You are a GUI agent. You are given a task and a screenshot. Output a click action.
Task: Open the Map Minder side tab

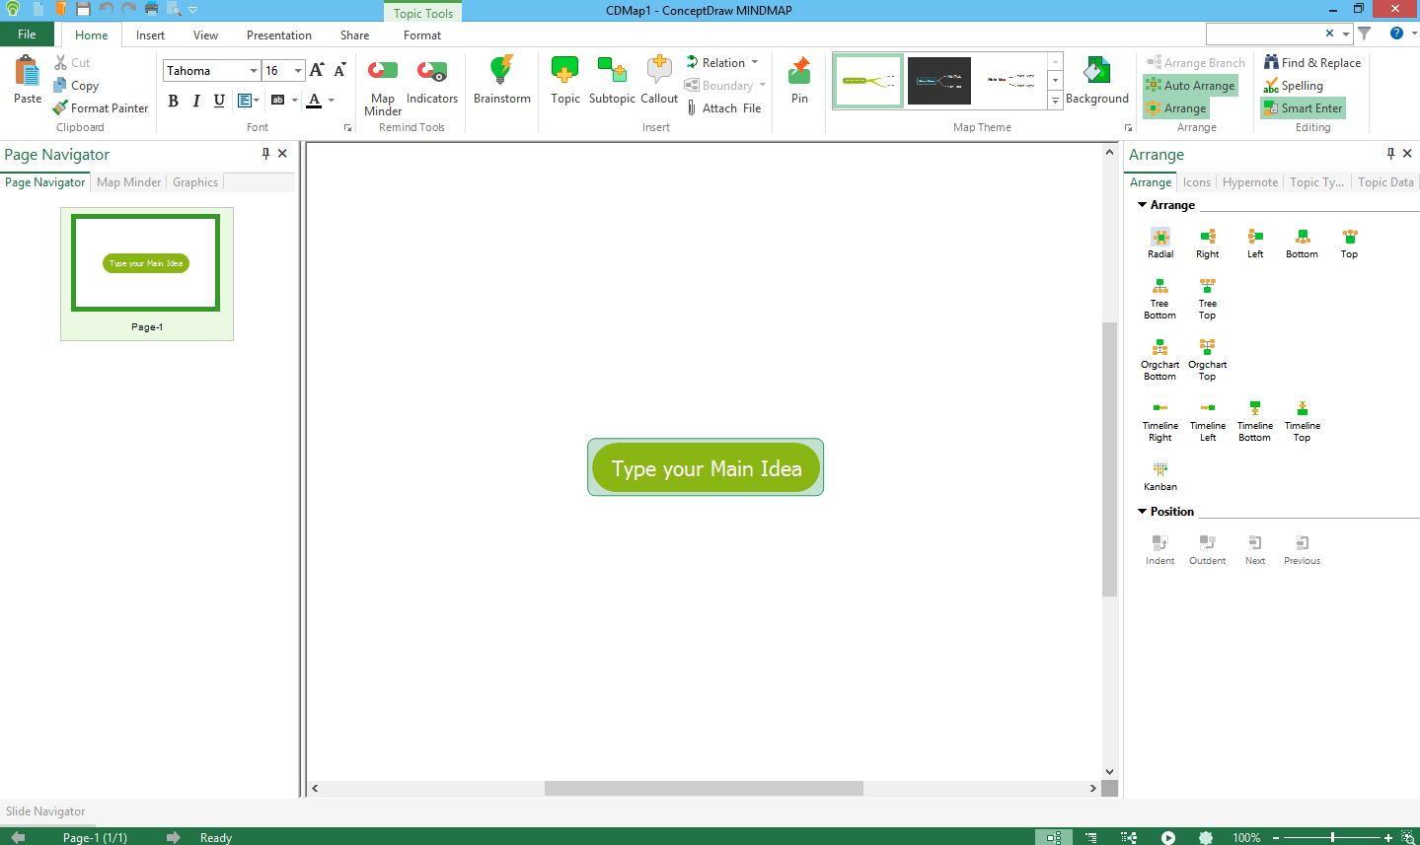[128, 182]
